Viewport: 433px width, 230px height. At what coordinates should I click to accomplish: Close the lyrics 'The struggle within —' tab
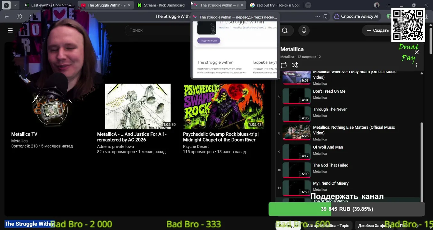[242, 5]
